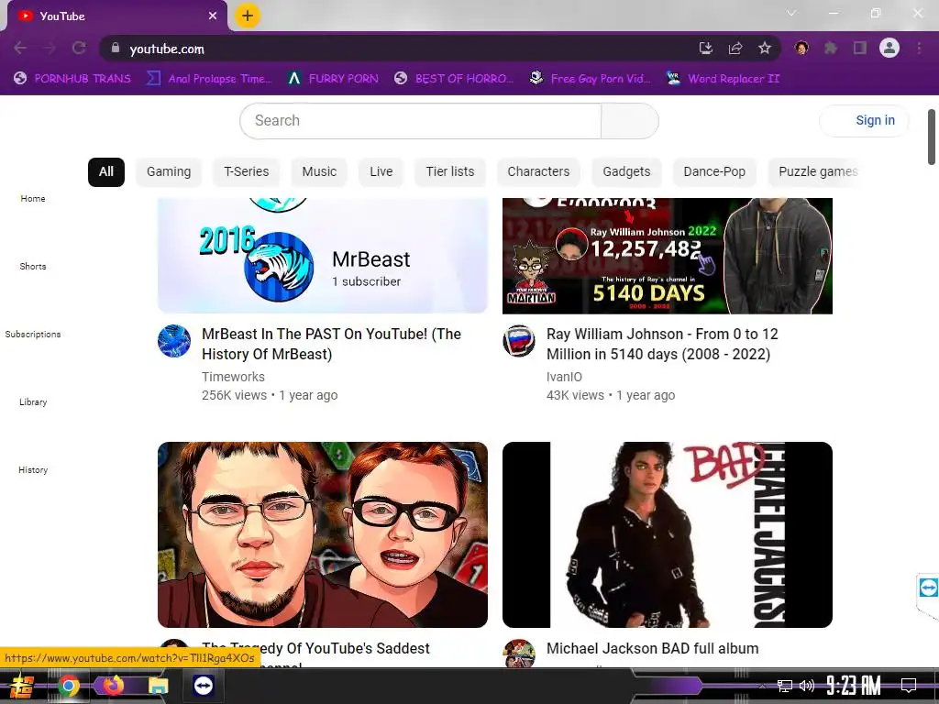Screen dimensions: 939x704
Task: Open the Chrome three-dot menu
Action: pos(919,48)
